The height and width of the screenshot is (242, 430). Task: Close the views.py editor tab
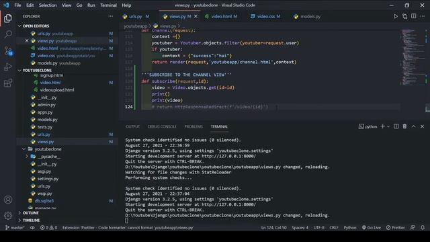point(196,16)
